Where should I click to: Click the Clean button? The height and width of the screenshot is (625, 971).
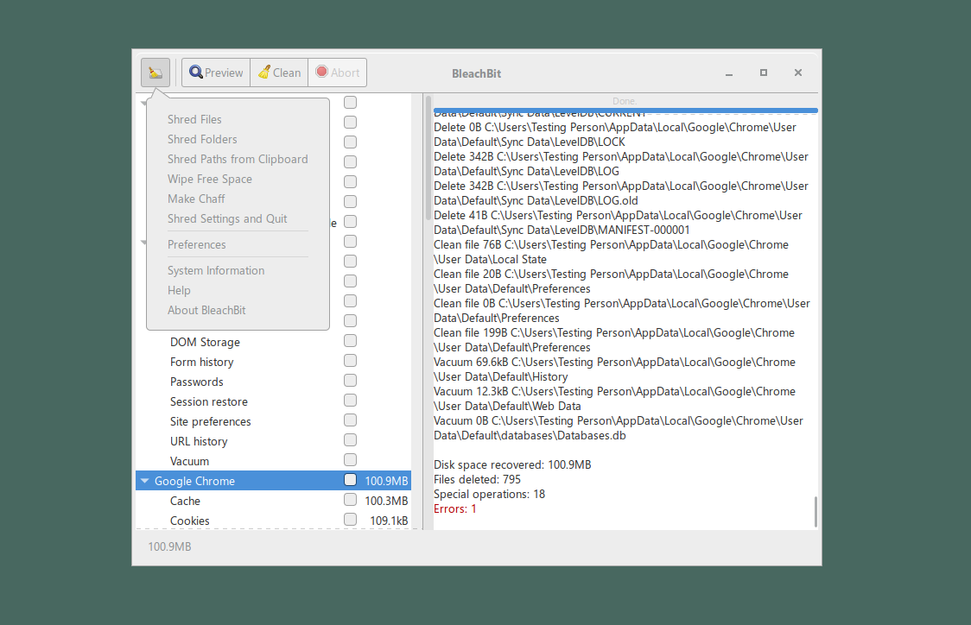[279, 73]
